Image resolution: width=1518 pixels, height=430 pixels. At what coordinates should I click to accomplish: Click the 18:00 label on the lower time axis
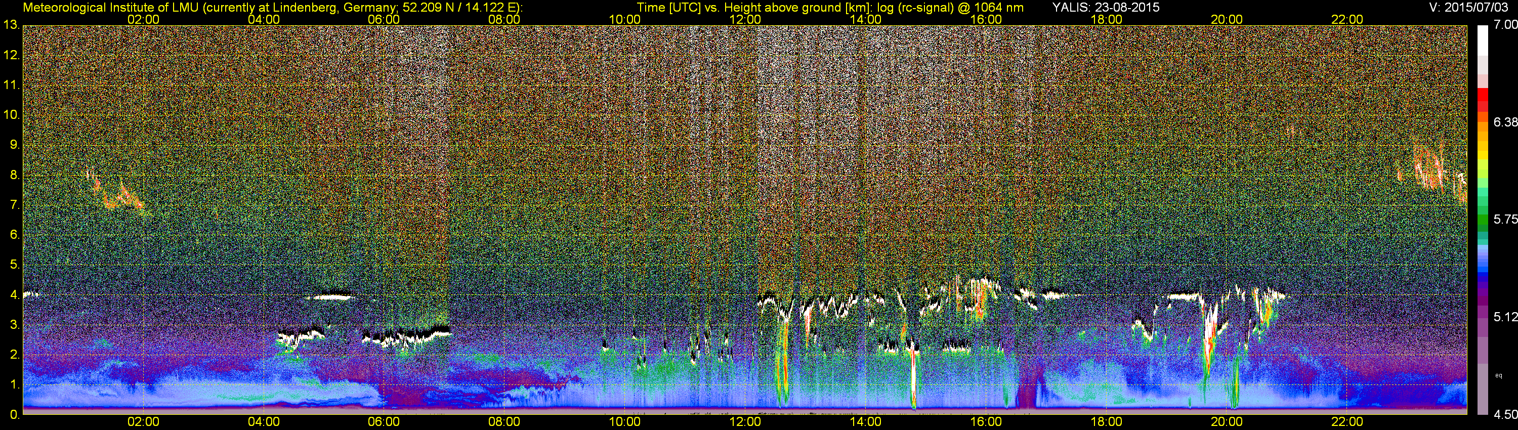[x=1106, y=422]
